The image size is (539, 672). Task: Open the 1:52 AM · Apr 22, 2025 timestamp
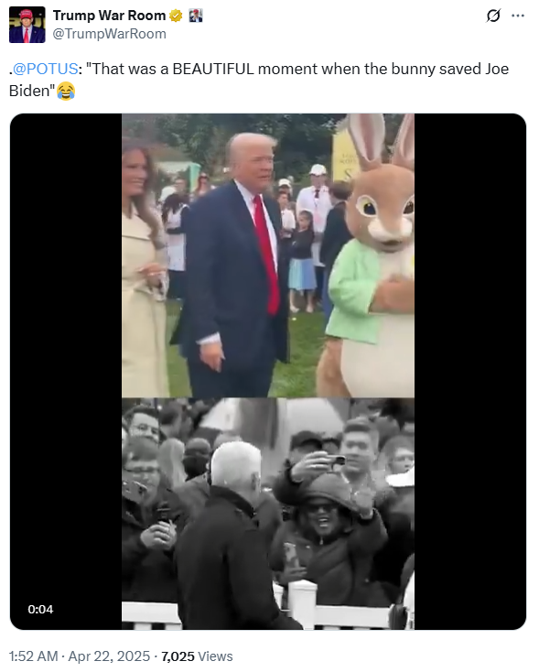pyautogui.click(x=80, y=656)
